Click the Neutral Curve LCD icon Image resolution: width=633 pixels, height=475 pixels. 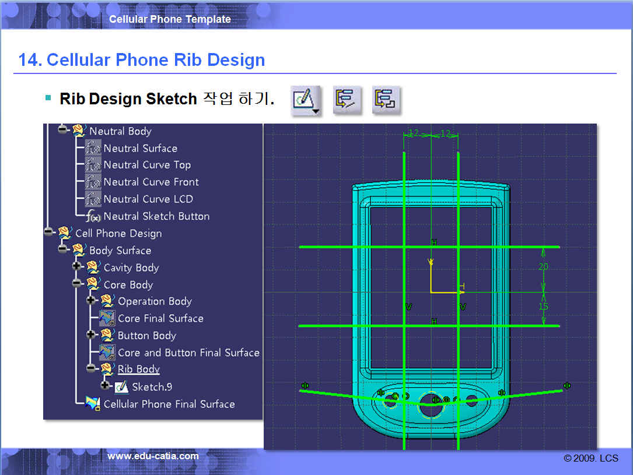point(93,199)
